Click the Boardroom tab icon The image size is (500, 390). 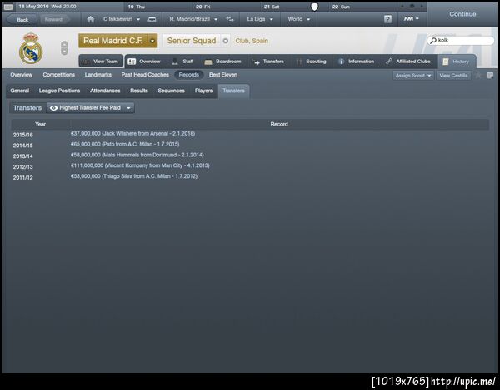tap(208, 62)
